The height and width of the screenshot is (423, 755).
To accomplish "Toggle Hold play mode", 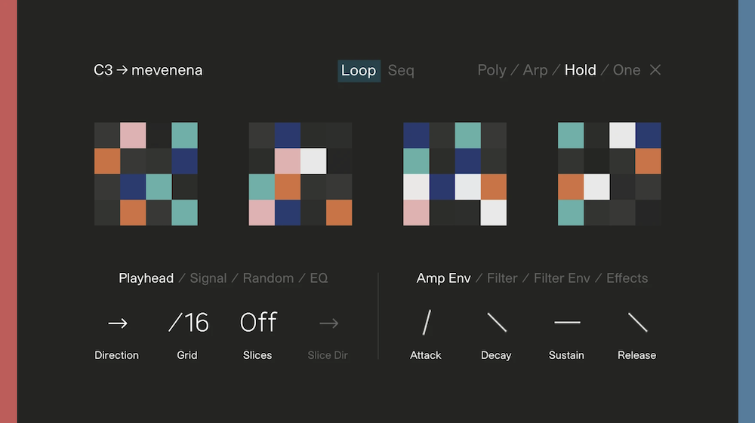I will point(580,70).
